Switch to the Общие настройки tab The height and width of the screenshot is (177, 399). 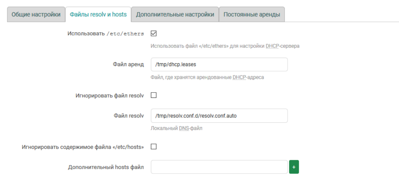36,15
